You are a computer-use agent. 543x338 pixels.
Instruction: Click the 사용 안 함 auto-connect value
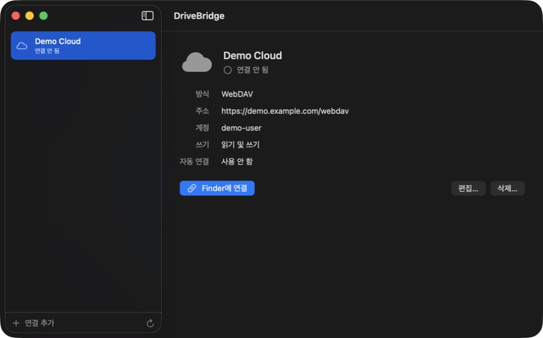237,161
